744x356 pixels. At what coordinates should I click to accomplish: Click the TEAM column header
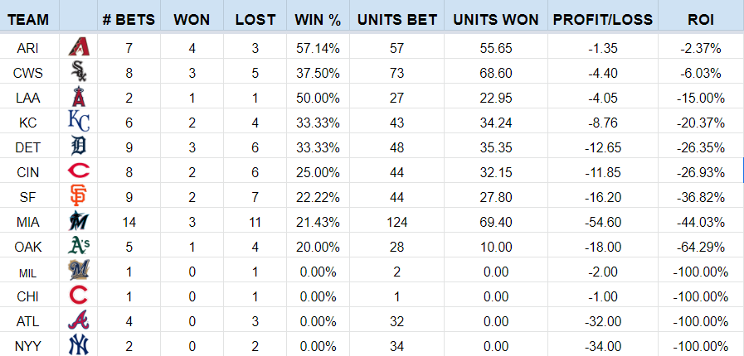point(28,19)
